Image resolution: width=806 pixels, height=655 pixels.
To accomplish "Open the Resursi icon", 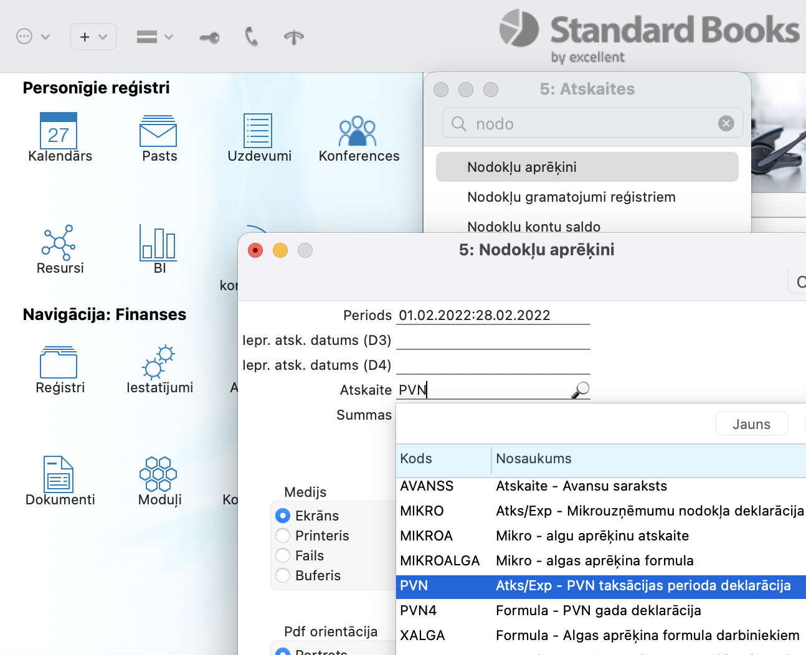I will click(x=59, y=243).
